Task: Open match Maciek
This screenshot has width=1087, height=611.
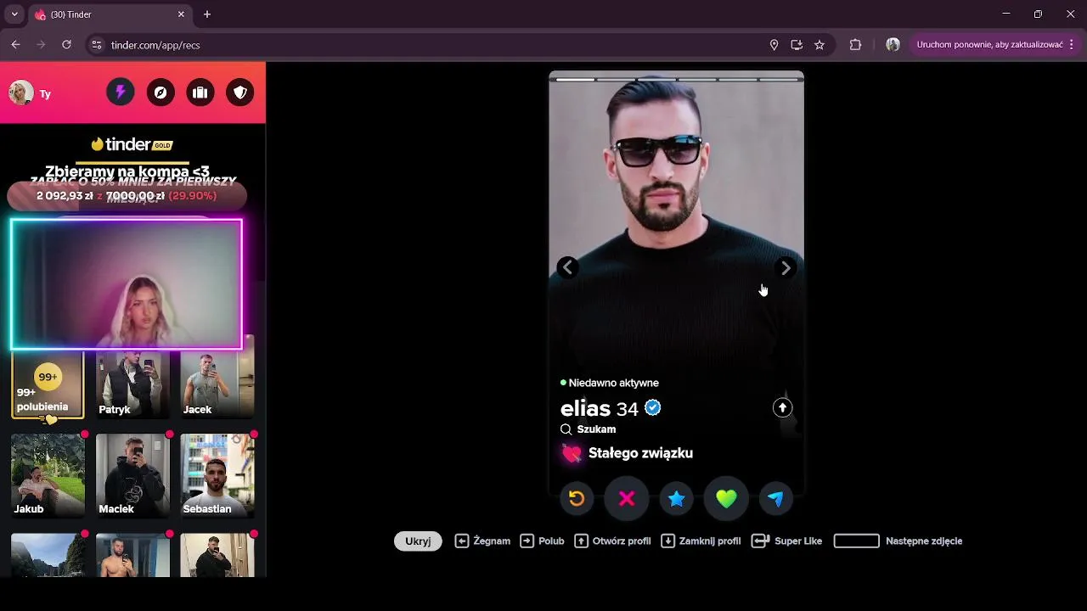Action: click(x=132, y=475)
